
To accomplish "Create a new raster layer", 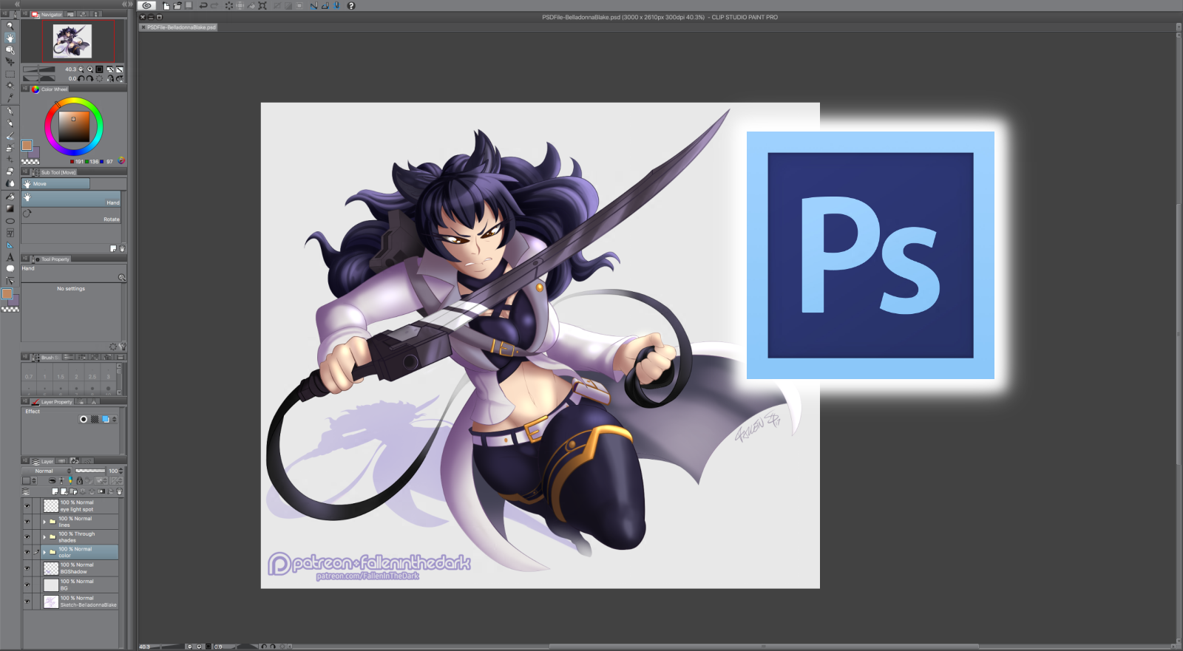I will tap(55, 491).
